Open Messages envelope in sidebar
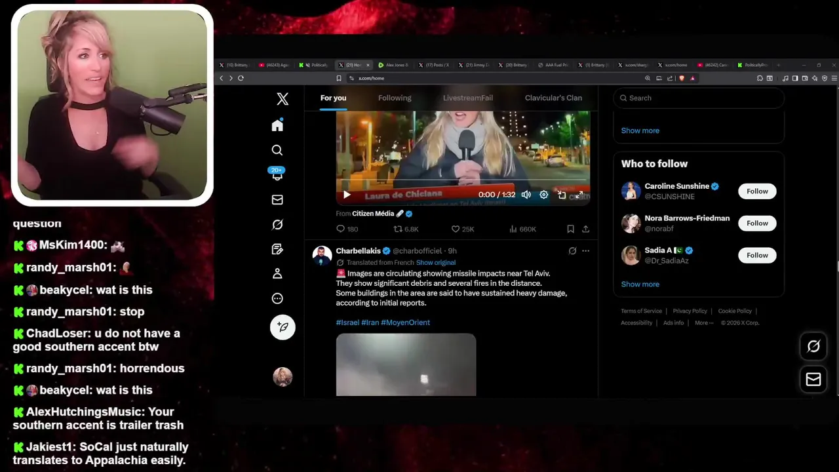 [277, 200]
